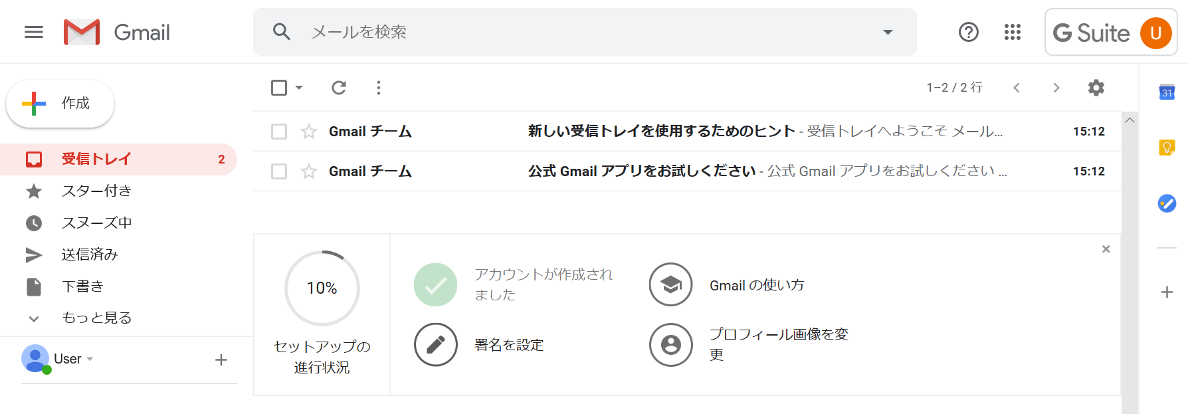Open the select-all dropdown arrow

click(x=299, y=88)
